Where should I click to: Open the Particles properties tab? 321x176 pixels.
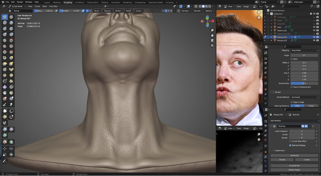click(x=266, y=162)
